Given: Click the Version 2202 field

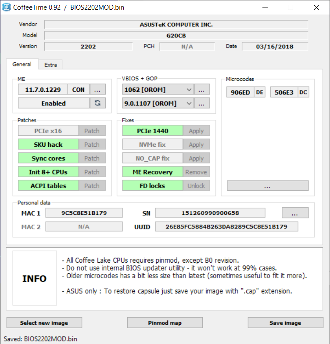Looking at the screenshot, I should 88,46.
